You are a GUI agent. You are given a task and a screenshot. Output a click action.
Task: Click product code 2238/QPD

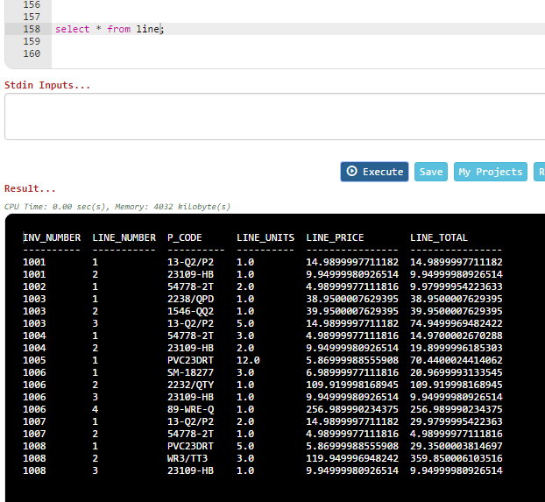[x=190, y=299]
